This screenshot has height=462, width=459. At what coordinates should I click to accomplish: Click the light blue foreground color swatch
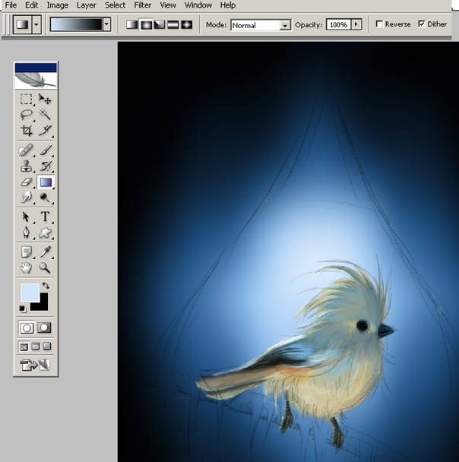tap(30, 292)
